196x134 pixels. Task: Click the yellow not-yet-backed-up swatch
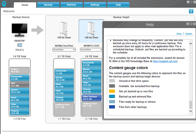(x=112, y=91)
